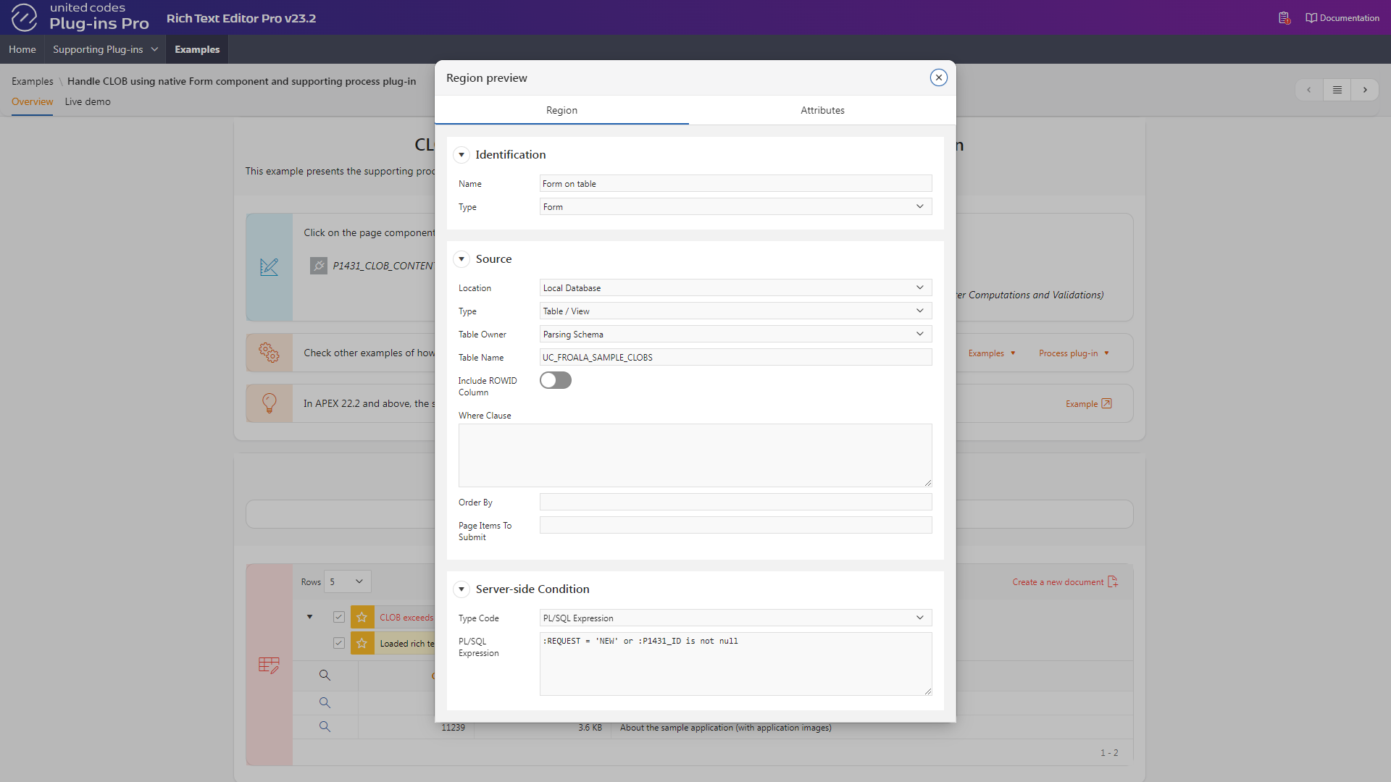The width and height of the screenshot is (1391, 782).
Task: Click the Name input field
Action: coord(735,183)
